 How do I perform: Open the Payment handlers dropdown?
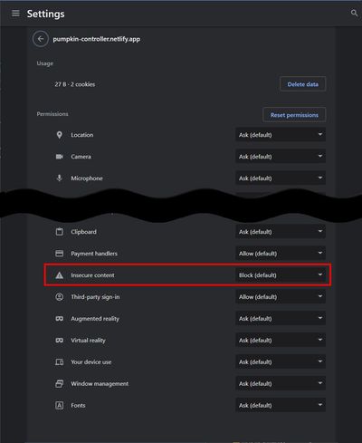pos(281,254)
